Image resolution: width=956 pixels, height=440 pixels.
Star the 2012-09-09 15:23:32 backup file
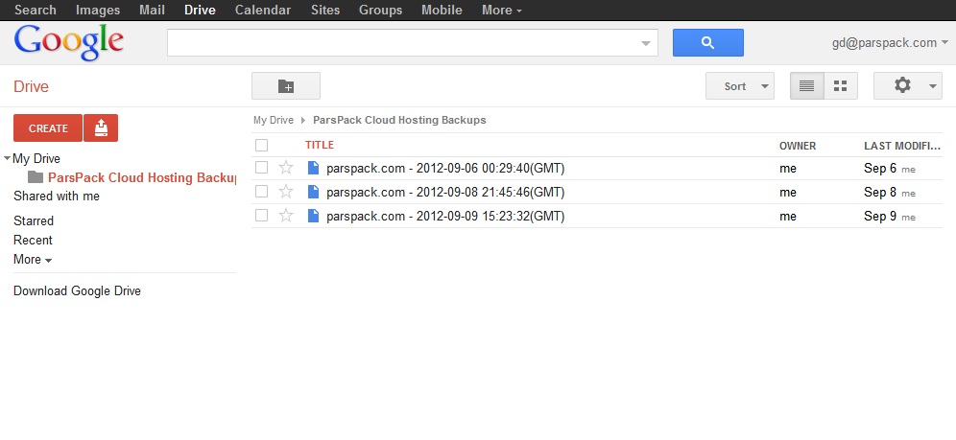coord(286,216)
